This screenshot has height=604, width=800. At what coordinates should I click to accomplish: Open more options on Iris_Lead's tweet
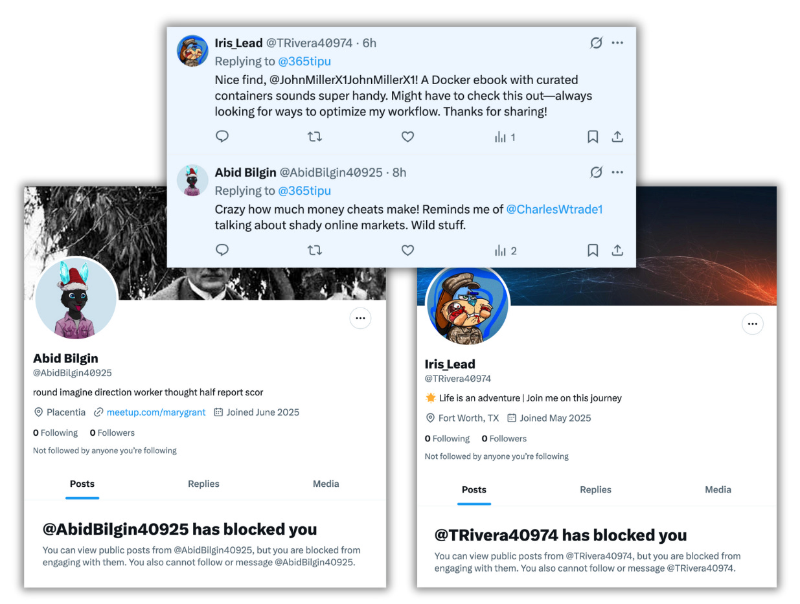(617, 43)
